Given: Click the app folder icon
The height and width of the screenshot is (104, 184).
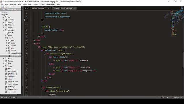Looking at the screenshot, I should coord(6,17).
